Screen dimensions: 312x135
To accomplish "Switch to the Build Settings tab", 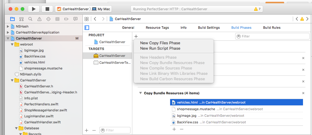I will click(x=209, y=28).
